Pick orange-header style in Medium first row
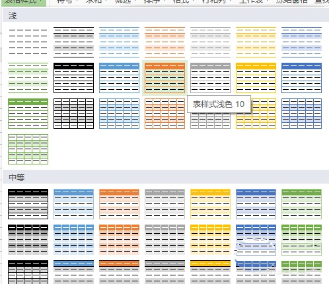The height and width of the screenshot is (284, 329). click(119, 204)
